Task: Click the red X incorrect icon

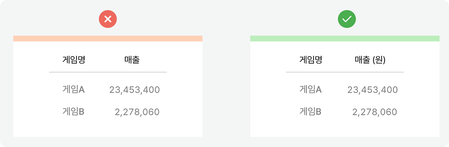Action: (108, 19)
